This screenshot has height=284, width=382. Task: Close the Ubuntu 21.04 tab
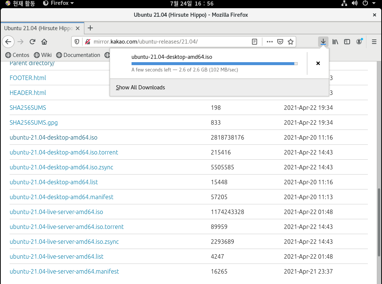(78, 28)
